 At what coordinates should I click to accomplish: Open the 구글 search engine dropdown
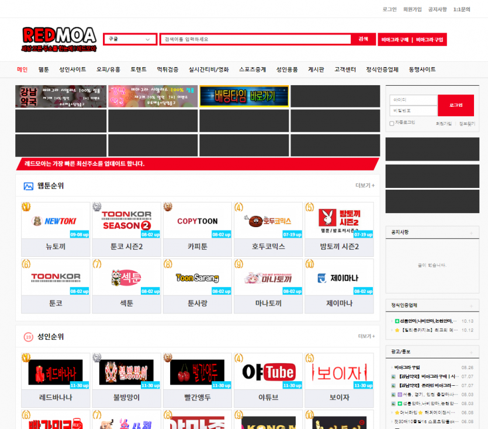[130, 39]
